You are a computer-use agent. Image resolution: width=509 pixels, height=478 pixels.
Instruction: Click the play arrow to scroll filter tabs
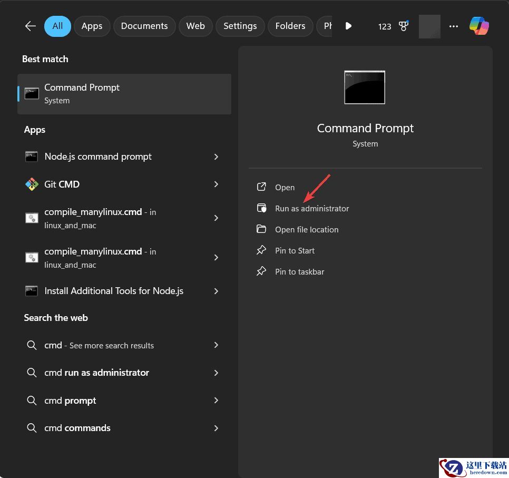(348, 26)
